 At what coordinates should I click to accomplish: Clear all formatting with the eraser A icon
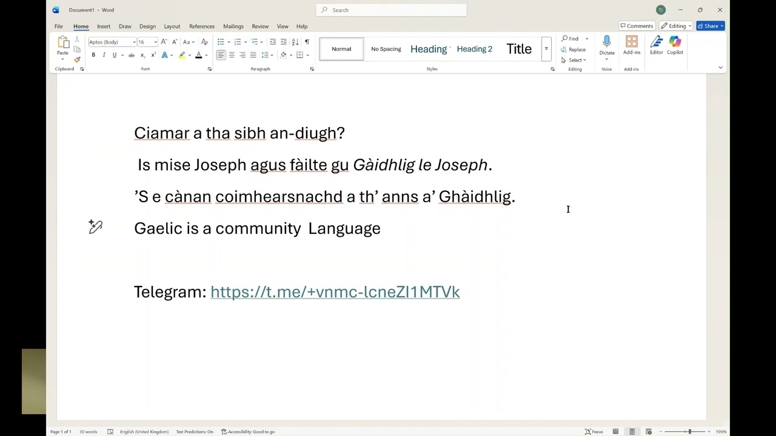tap(204, 42)
